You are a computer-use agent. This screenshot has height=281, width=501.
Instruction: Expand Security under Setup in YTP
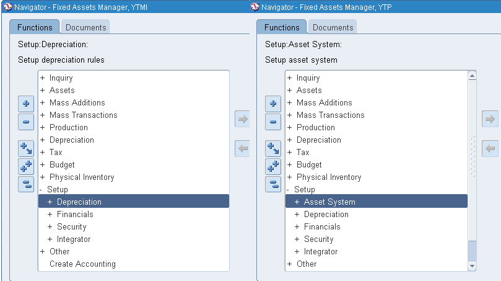[x=297, y=239]
